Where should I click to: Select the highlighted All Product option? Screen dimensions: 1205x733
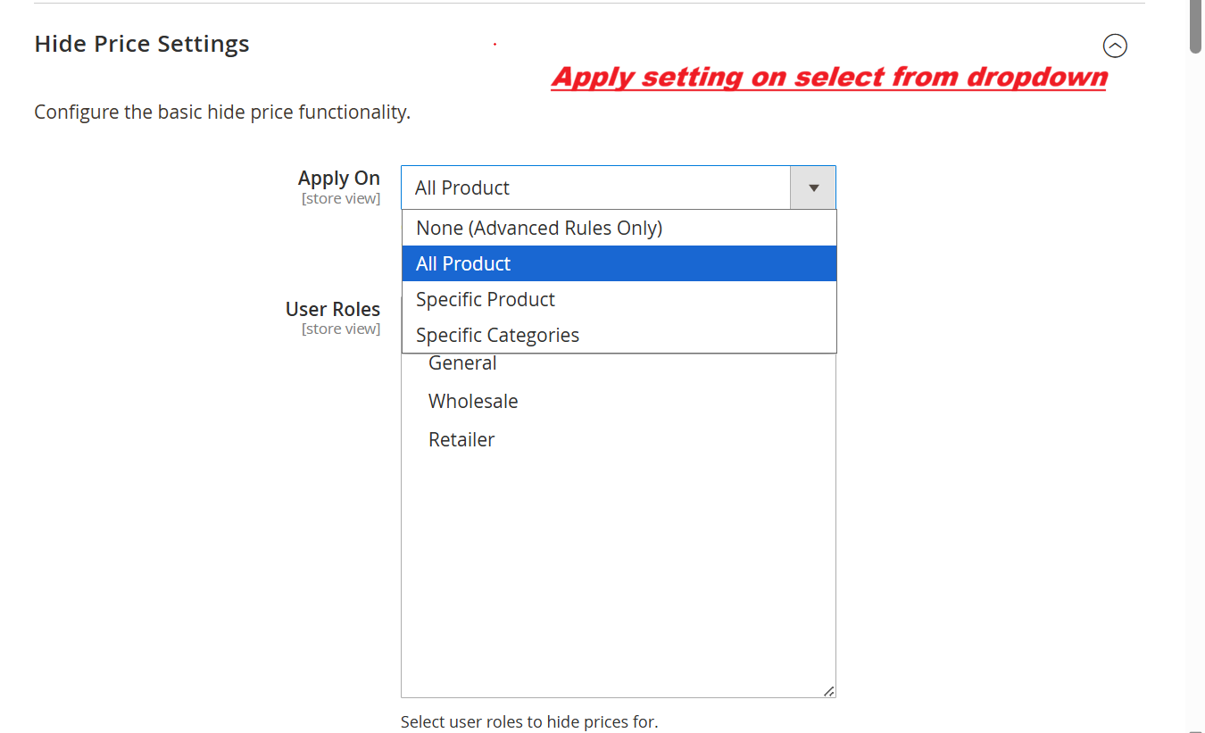click(x=463, y=264)
